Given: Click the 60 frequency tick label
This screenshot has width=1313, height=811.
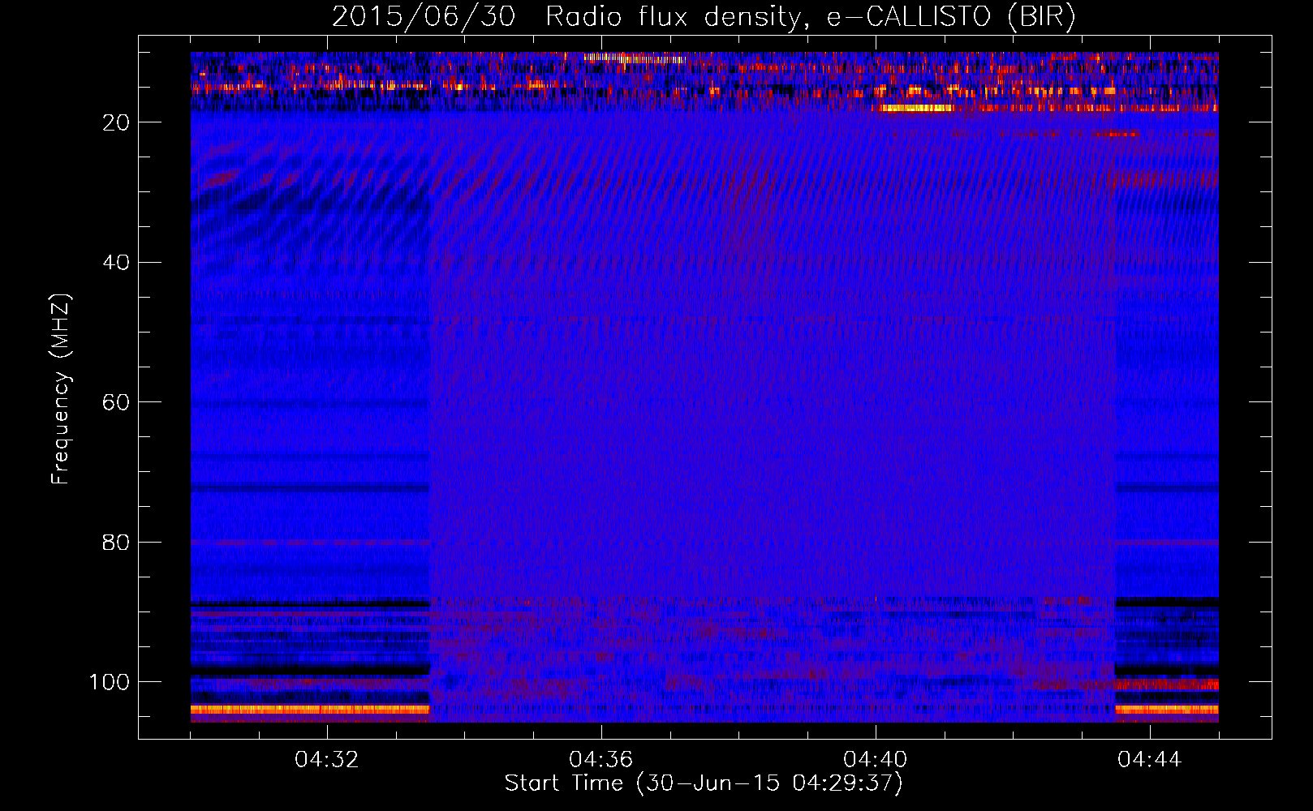Looking at the screenshot, I should 116,402.
